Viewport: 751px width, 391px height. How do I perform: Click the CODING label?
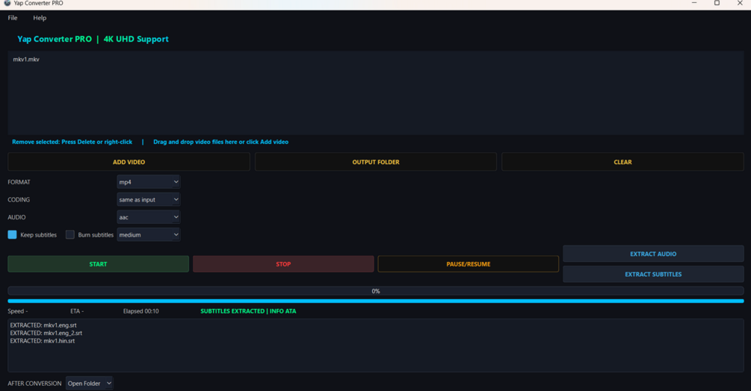(x=19, y=200)
